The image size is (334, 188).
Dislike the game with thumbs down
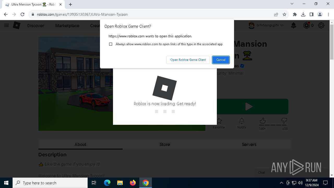[284, 121]
